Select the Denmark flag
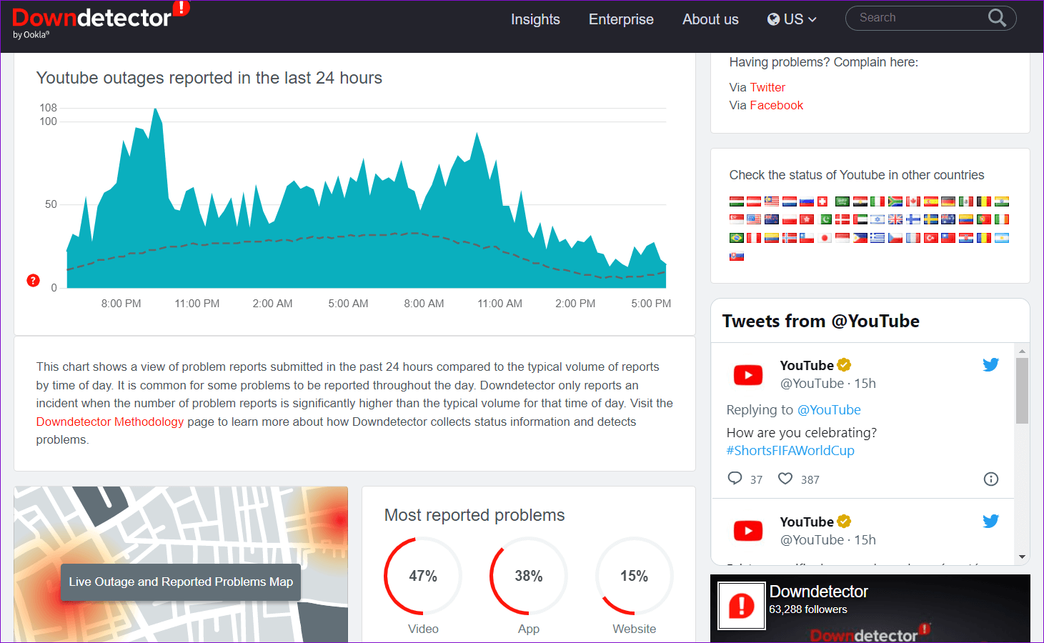 842,219
